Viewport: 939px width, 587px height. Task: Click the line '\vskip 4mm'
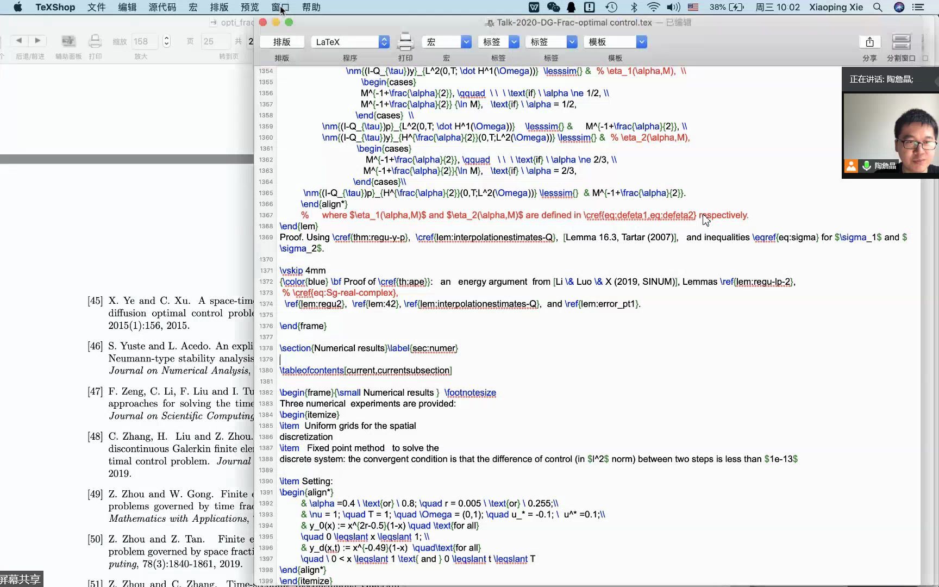[x=302, y=270]
